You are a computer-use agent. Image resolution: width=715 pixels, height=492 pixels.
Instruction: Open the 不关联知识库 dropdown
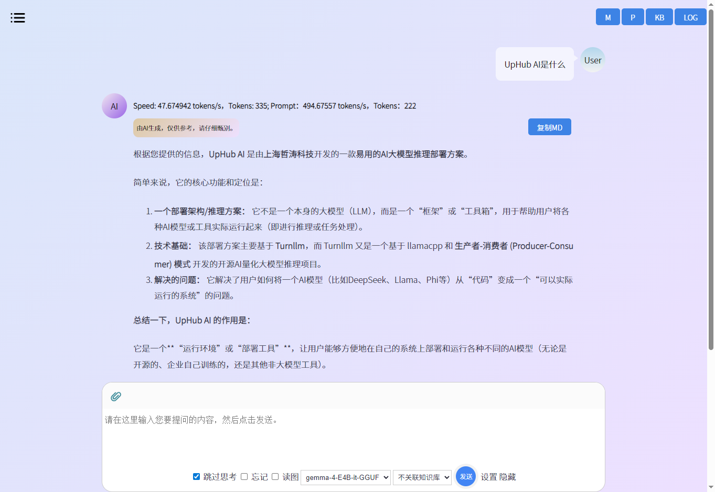coord(422,477)
